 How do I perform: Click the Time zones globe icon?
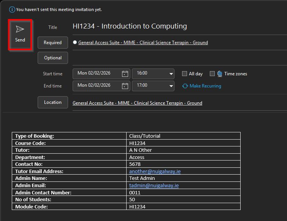coord(220,74)
